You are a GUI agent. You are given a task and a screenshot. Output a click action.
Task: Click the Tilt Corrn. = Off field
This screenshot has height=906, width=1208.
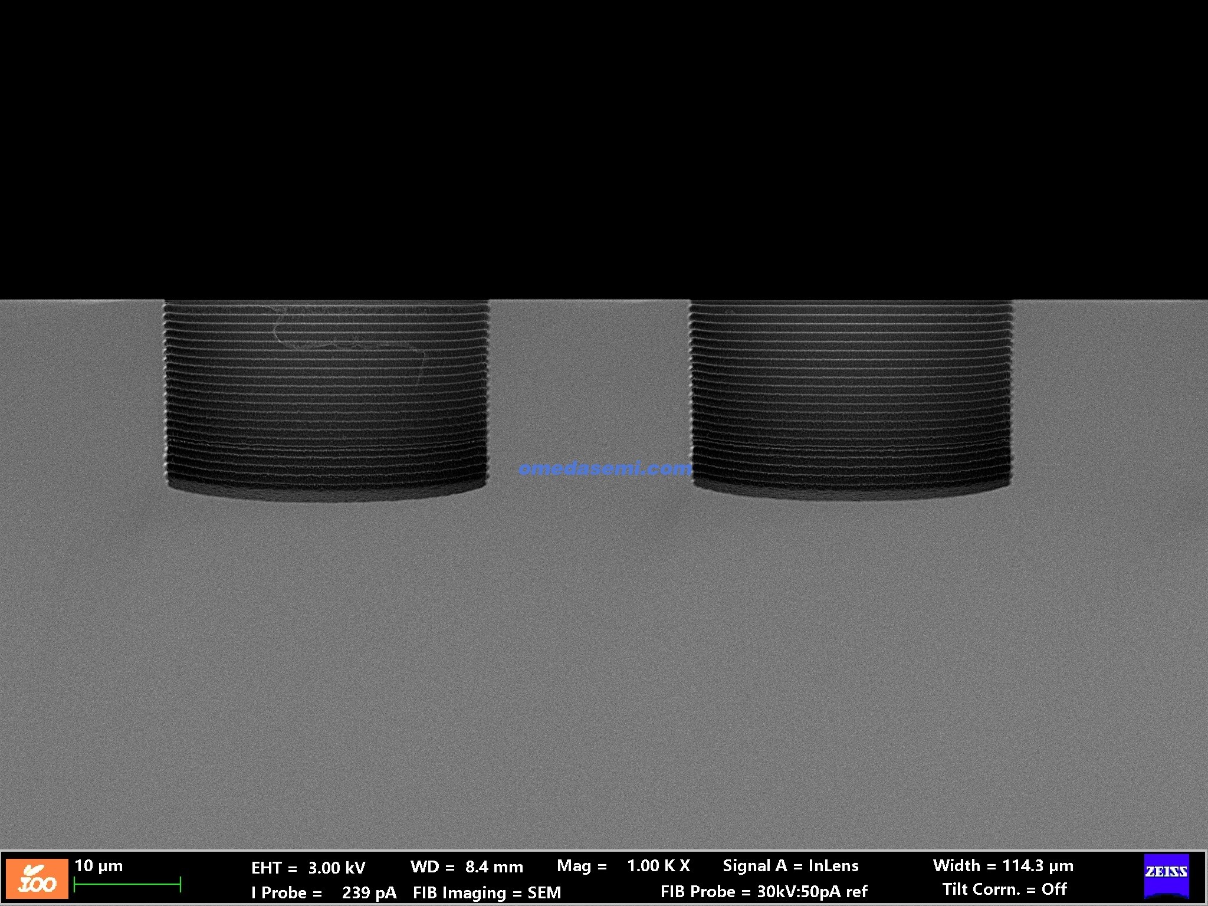(1004, 889)
